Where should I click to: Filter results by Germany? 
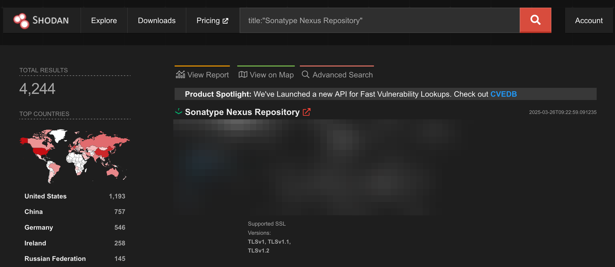[x=39, y=227]
